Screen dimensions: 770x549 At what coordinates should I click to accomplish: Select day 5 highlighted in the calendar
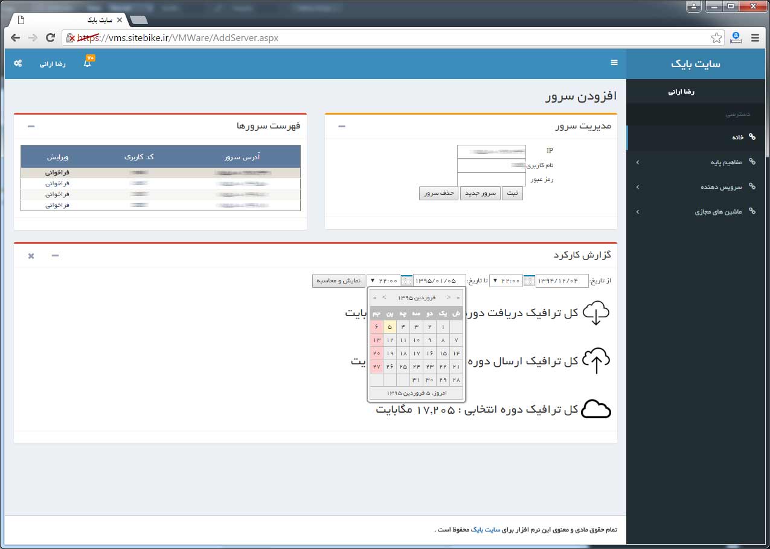390,327
